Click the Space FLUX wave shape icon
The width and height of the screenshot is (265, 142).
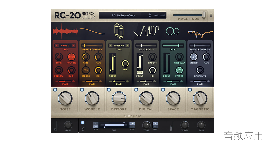tap(181, 81)
